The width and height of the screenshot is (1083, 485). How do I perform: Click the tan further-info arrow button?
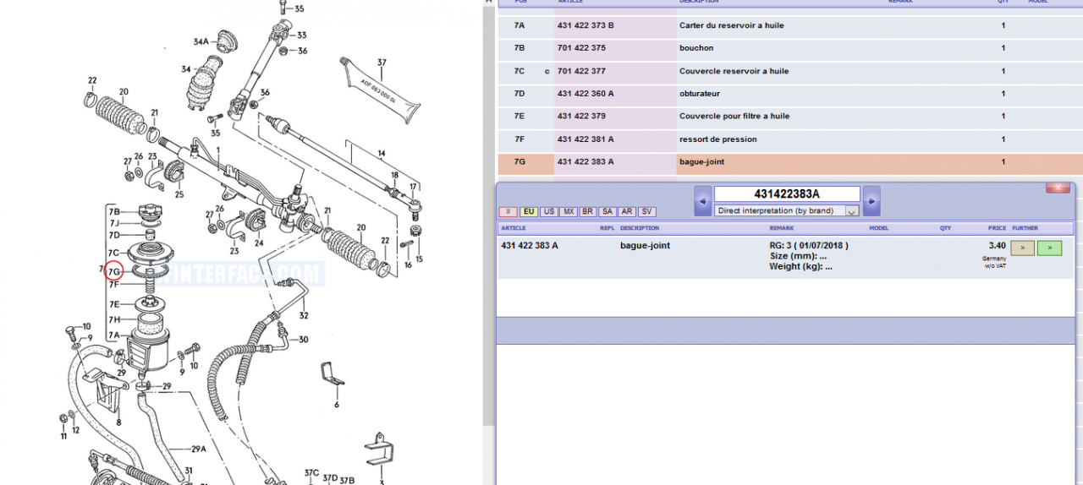(x=1022, y=248)
